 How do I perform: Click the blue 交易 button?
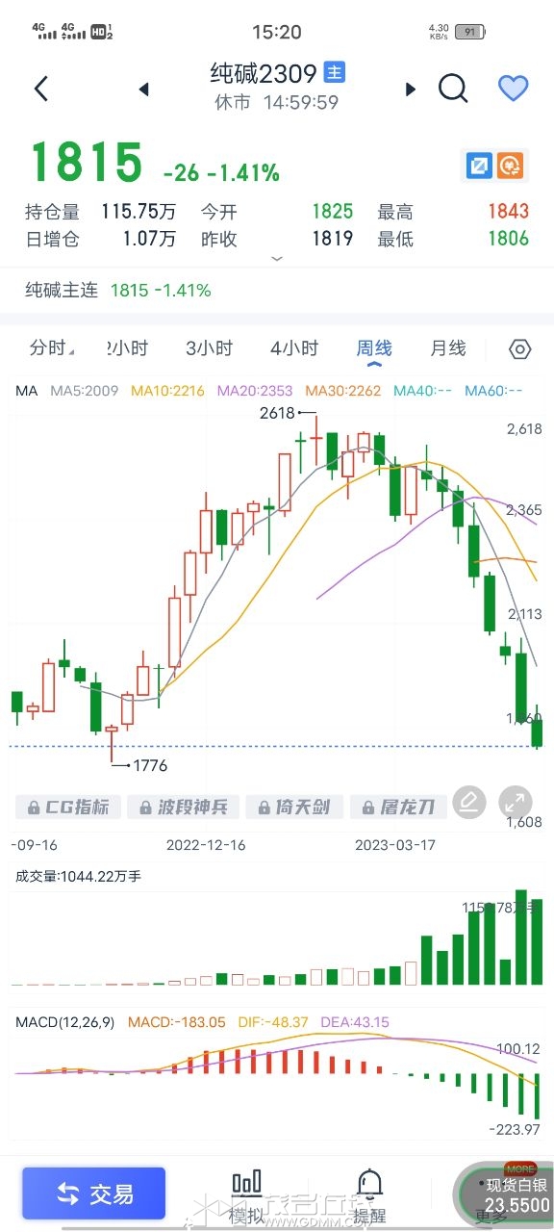[94, 1193]
